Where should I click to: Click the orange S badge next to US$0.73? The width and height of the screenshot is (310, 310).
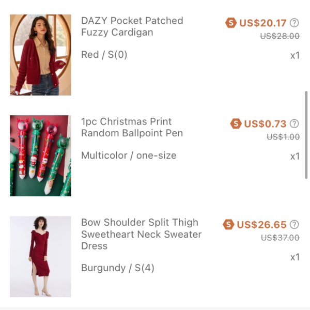236,123
